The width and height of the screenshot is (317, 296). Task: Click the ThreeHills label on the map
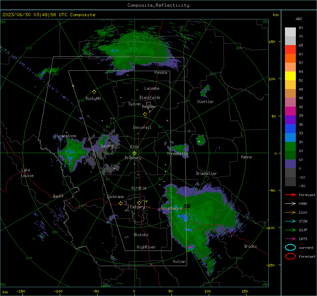[x=177, y=154]
